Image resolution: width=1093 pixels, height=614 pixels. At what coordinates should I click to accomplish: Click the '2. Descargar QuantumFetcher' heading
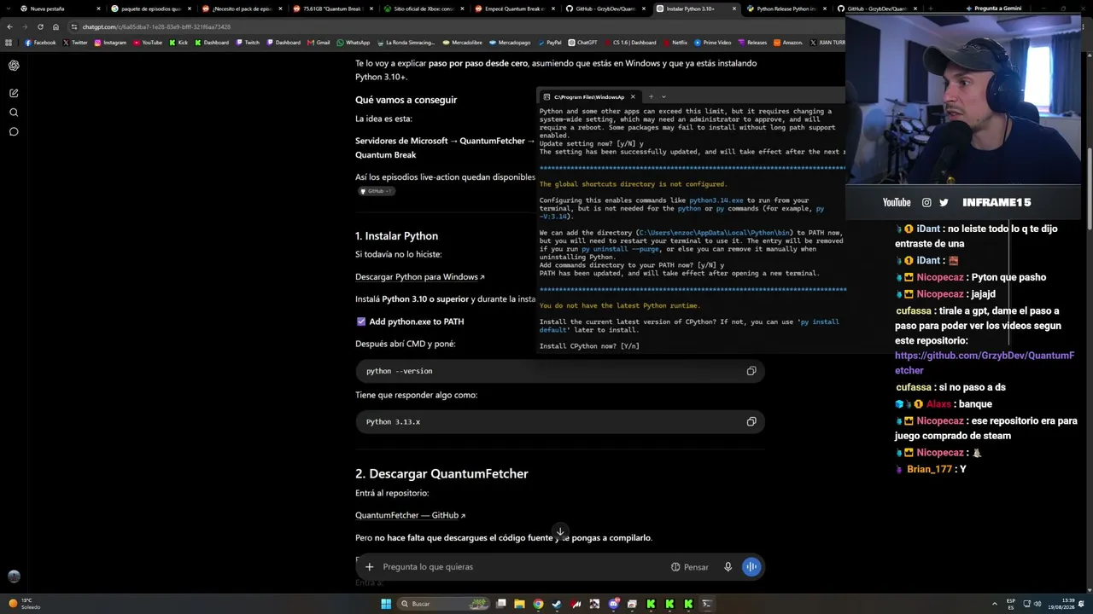441,474
